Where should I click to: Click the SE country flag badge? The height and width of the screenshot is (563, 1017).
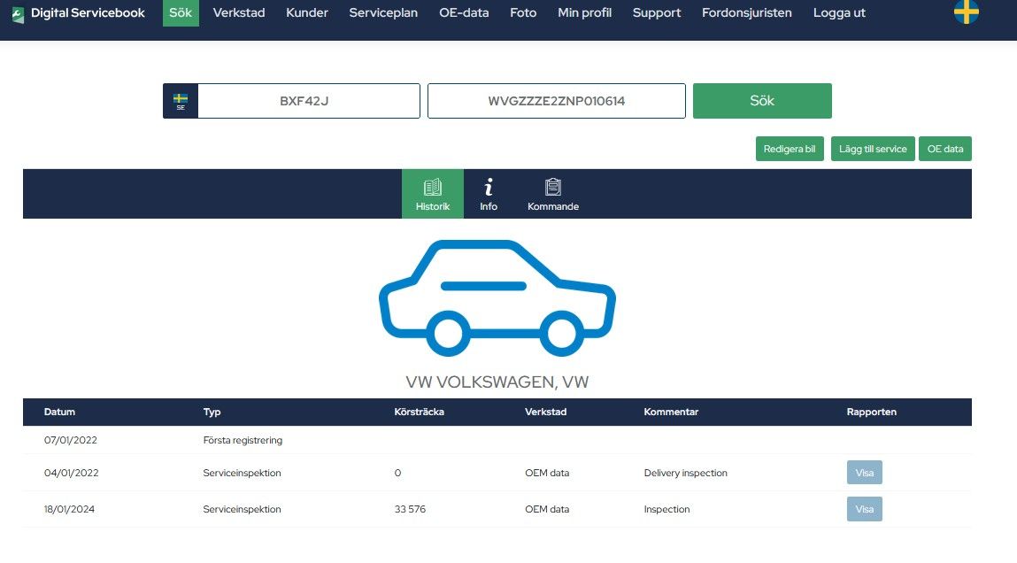(x=181, y=101)
